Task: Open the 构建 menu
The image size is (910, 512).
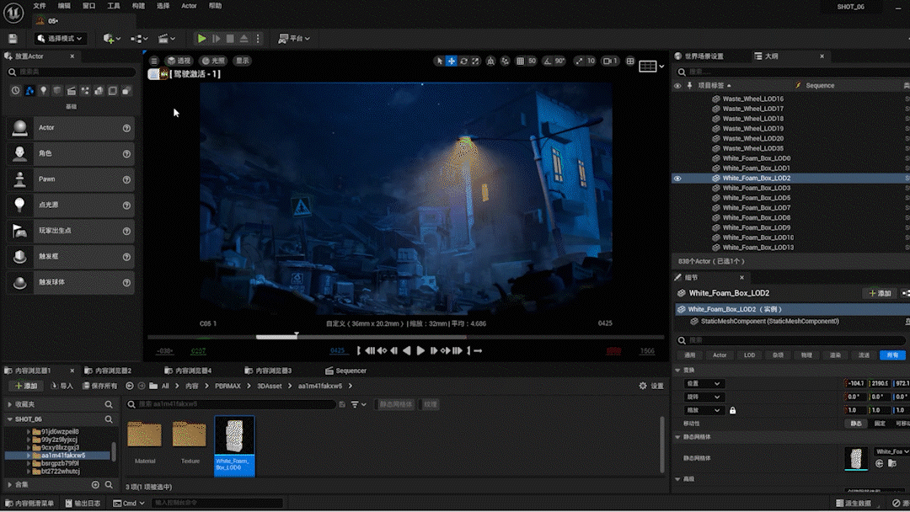Action: coord(138,6)
